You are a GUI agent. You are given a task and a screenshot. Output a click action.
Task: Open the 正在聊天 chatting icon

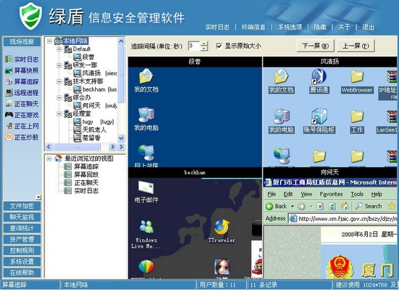coord(9,104)
